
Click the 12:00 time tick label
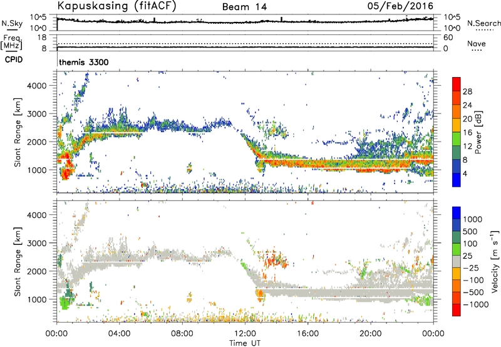[245, 334]
